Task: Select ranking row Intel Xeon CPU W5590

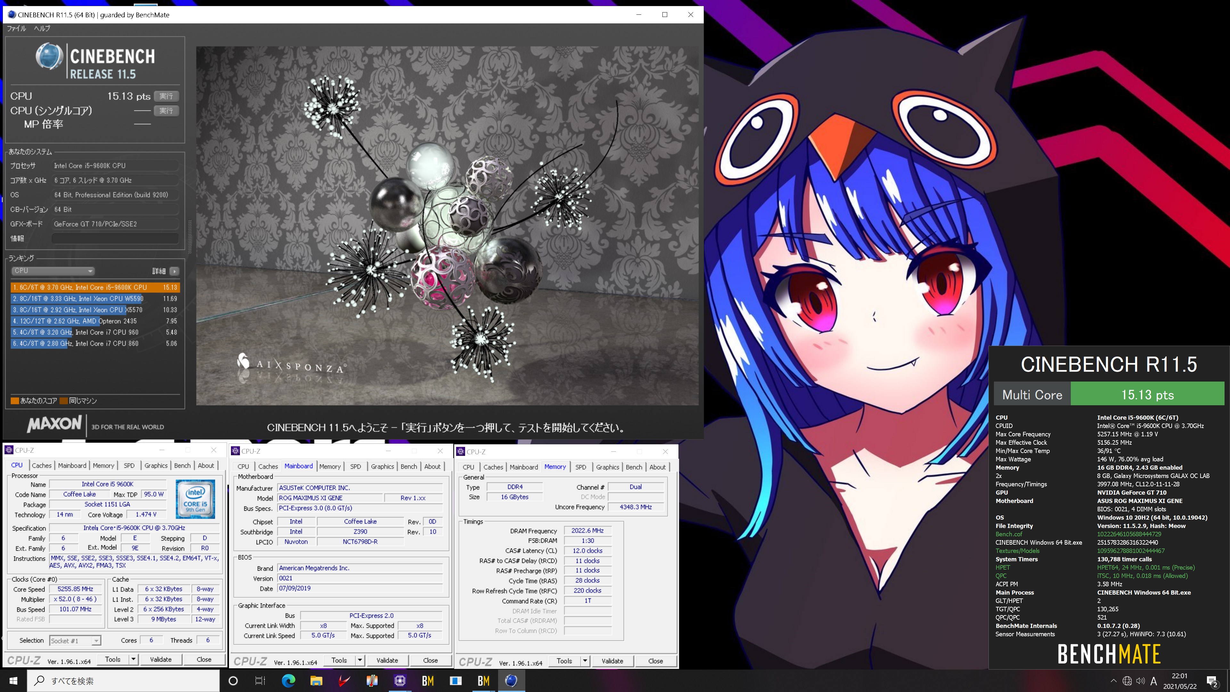Action: 95,299
